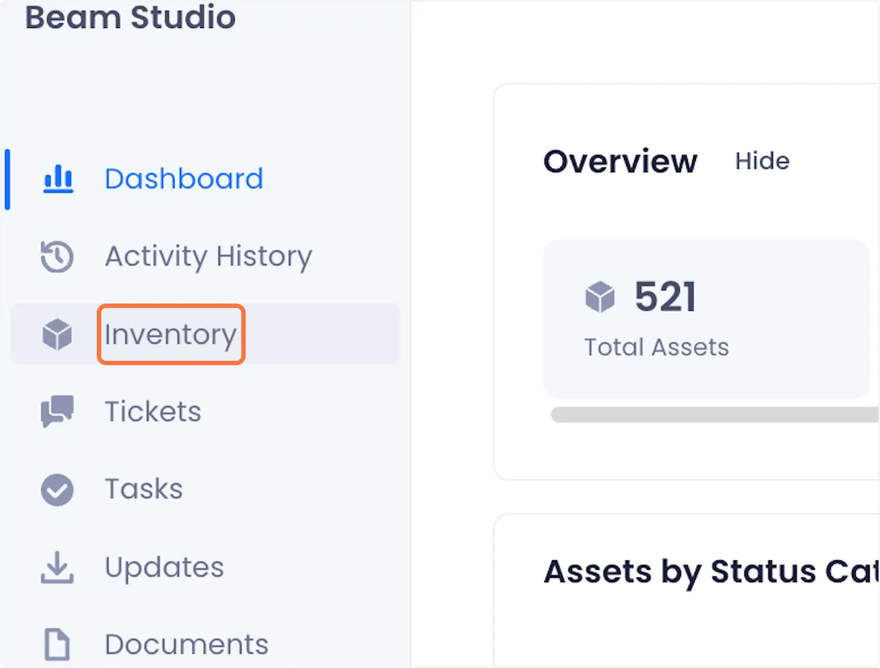
Task: Hide the Overview section
Action: [x=763, y=161]
